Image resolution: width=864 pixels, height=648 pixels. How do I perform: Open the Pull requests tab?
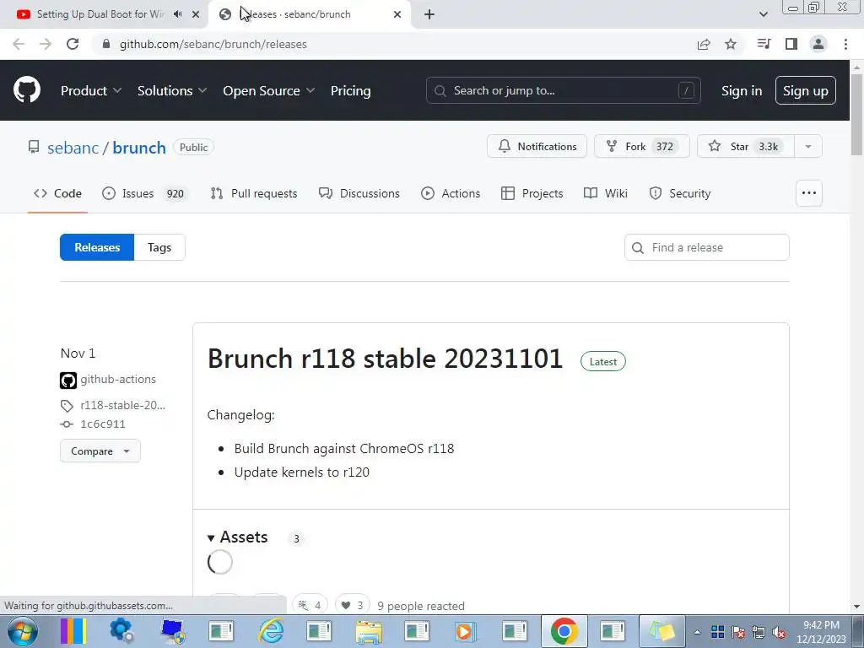coord(254,193)
